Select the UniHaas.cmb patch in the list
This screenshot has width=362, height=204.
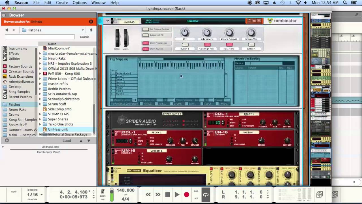58,129
